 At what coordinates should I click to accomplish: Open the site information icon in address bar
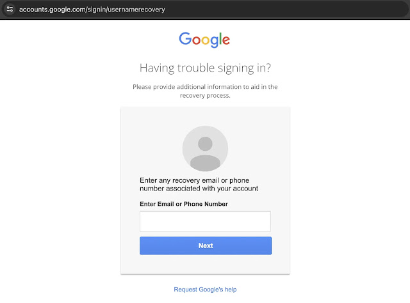click(10, 9)
